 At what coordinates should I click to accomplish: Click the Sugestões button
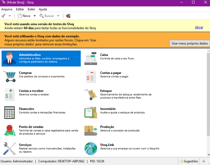pos(189,161)
